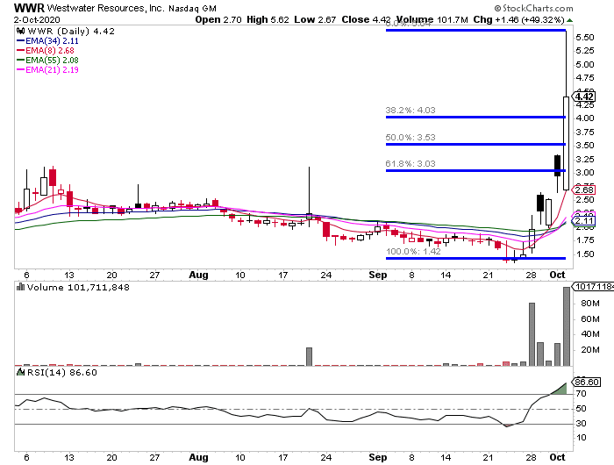The image size is (614, 465).
Task: Click the tallest volume bar on Oct 2
Action: pyautogui.click(x=567, y=326)
